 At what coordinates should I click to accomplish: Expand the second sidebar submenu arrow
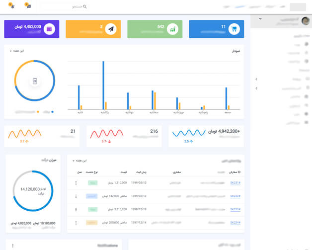pos(256,88)
